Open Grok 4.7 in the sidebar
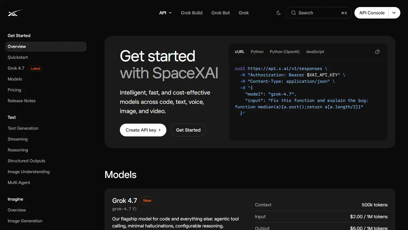 coord(16,68)
